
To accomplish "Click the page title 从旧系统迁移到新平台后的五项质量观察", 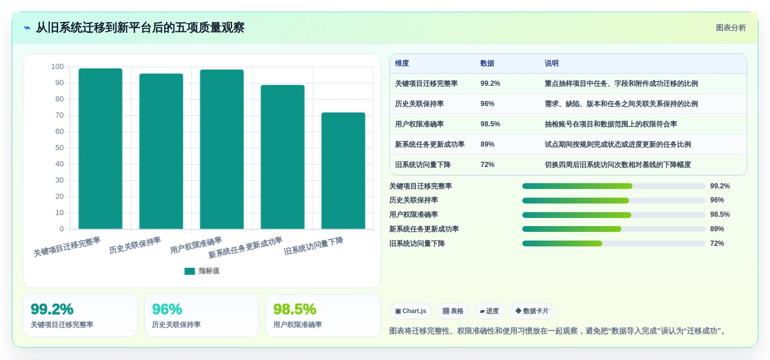I will [140, 28].
